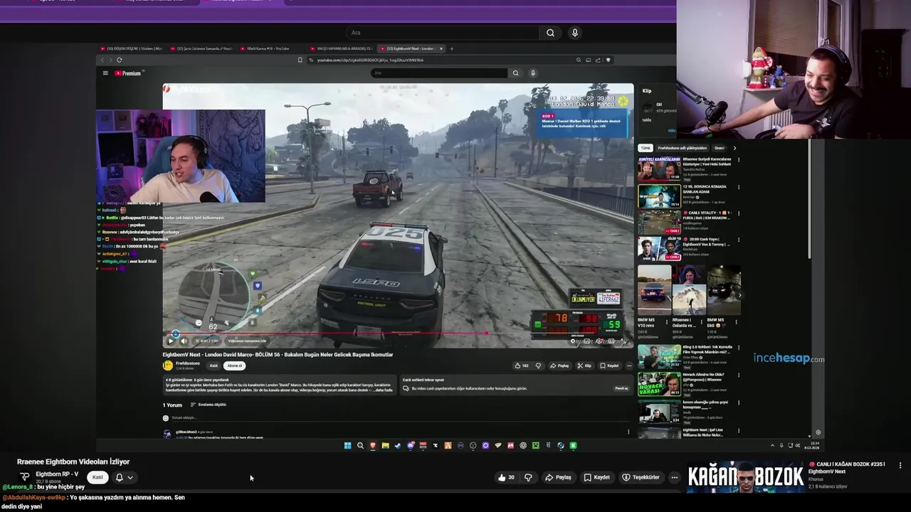This screenshot has width=911, height=512.
Task: Click the taskbar search icon
Action: click(360, 446)
